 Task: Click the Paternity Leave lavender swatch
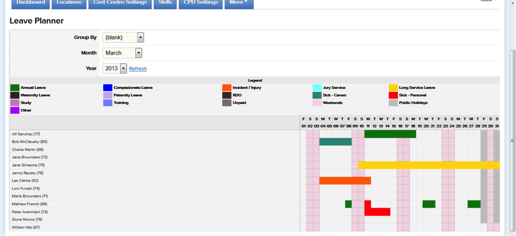pyautogui.click(x=107, y=96)
